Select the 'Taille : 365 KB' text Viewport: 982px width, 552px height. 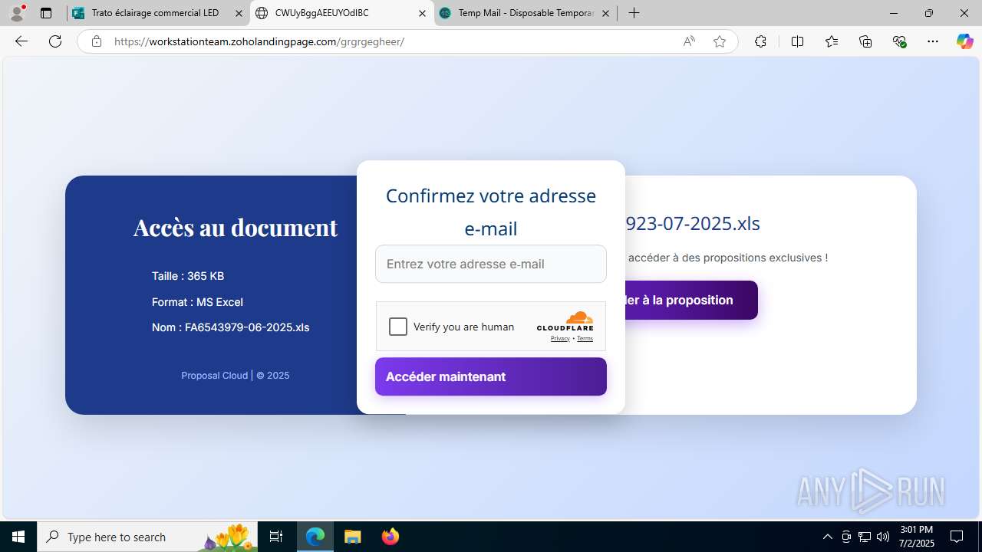188,276
